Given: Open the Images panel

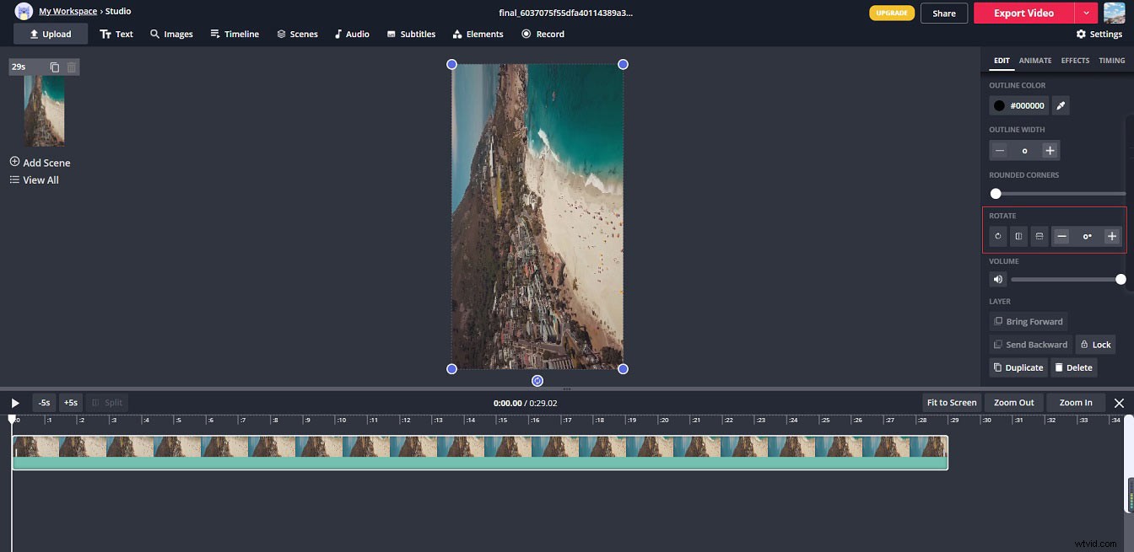Looking at the screenshot, I should [171, 34].
